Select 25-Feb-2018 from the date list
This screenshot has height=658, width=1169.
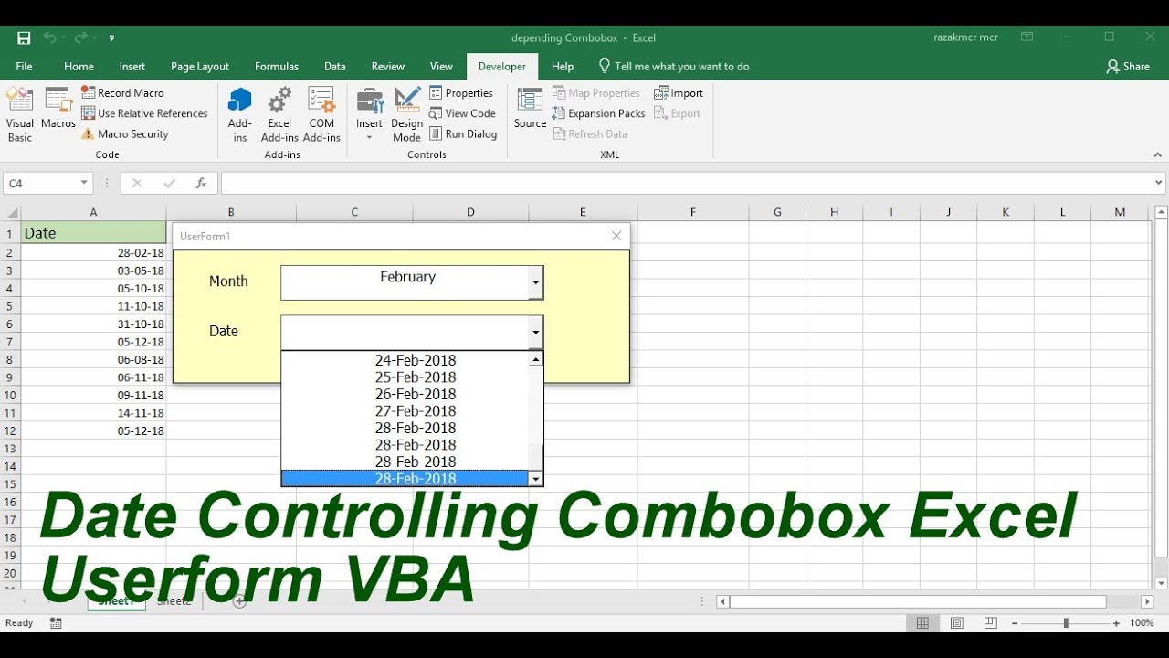(x=405, y=377)
